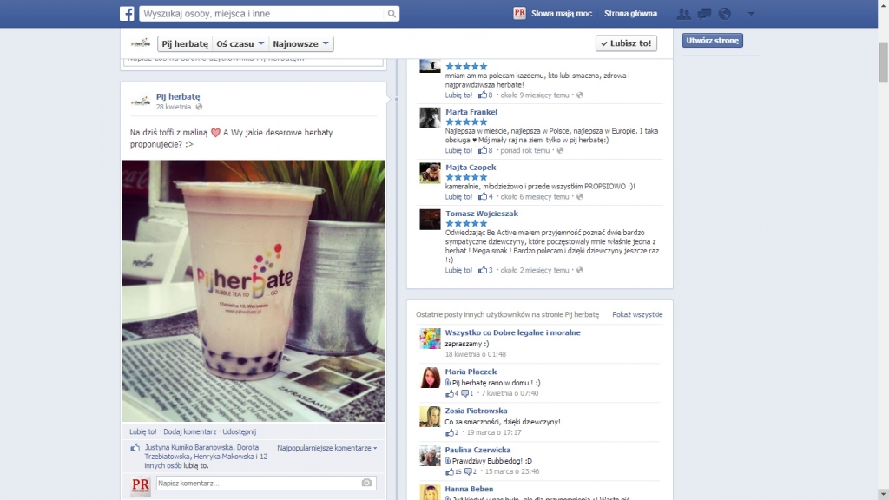Click the 'Utwórz stronę' button

pyautogui.click(x=712, y=41)
